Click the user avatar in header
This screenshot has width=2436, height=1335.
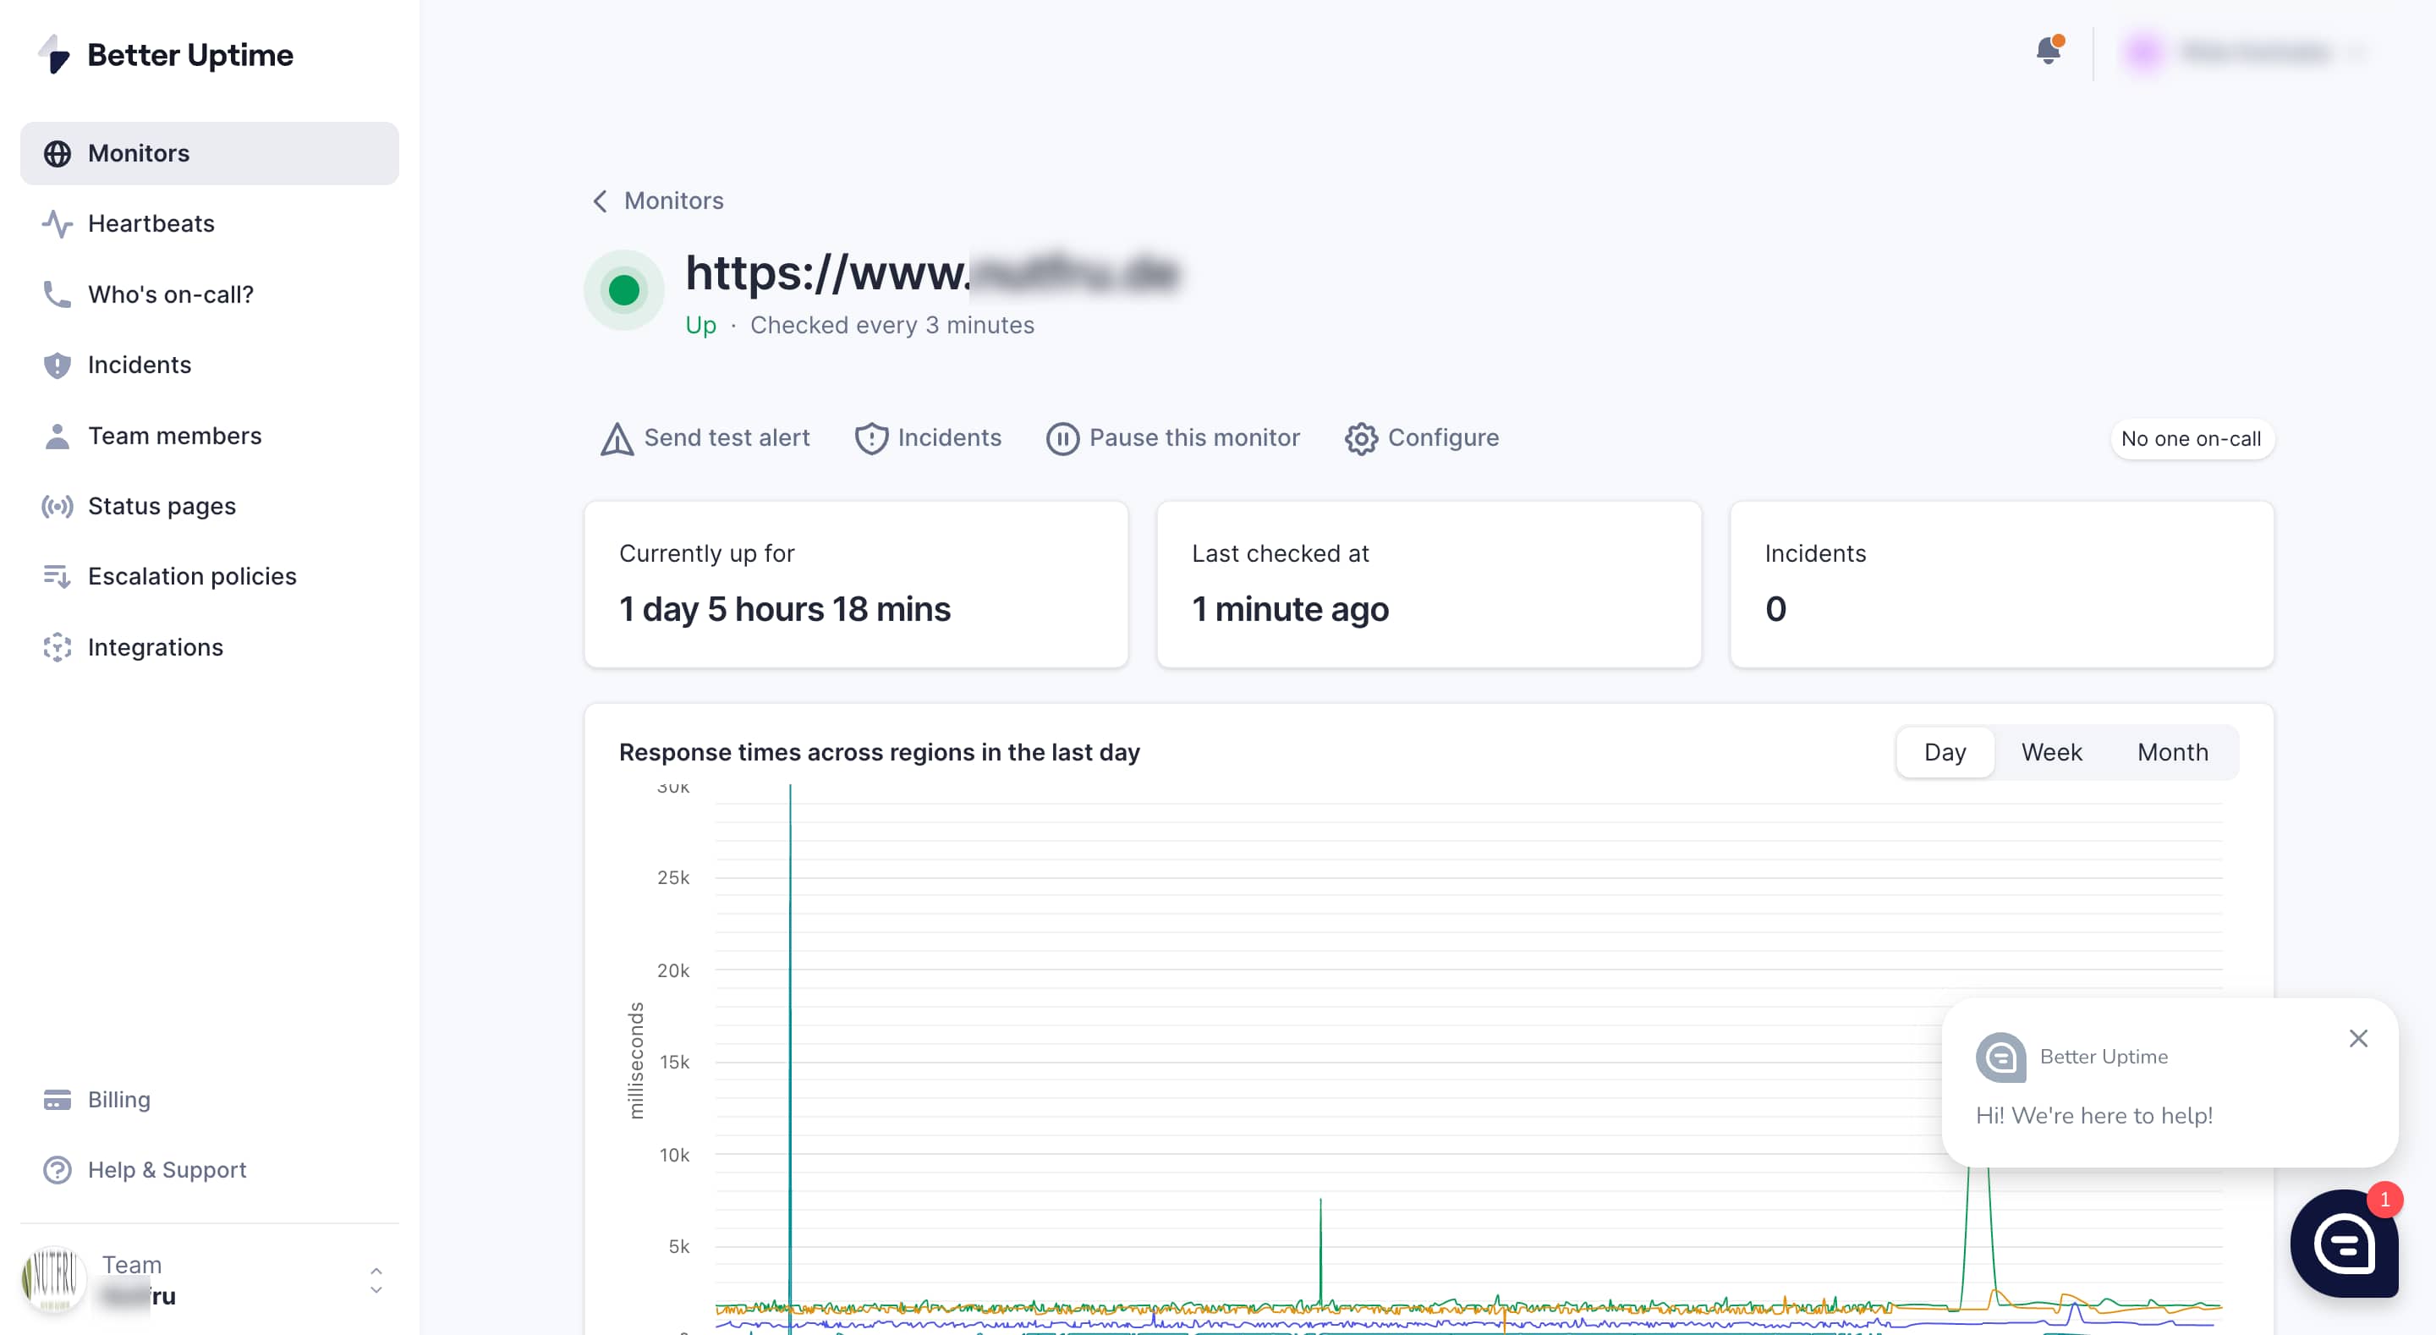click(2144, 52)
